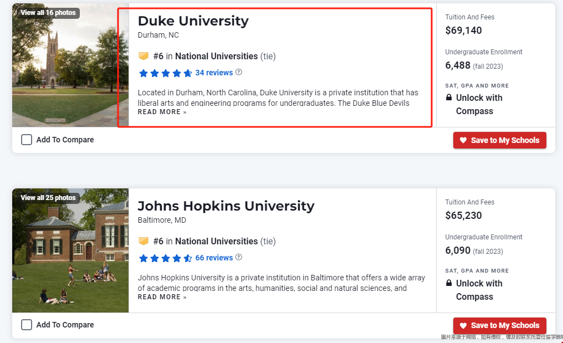This screenshot has height=343, width=563.
Task: View all 16 photos of Duke University
Action: coord(48,13)
